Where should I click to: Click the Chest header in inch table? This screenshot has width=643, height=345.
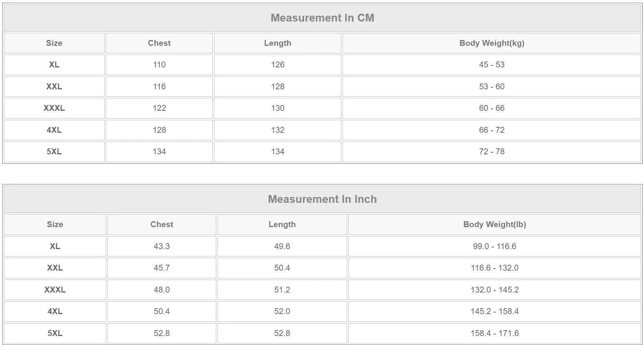161,224
